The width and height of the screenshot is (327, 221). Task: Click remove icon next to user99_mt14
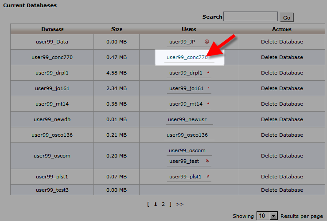[208, 104]
